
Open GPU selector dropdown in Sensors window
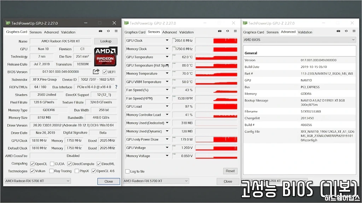coord(156,181)
